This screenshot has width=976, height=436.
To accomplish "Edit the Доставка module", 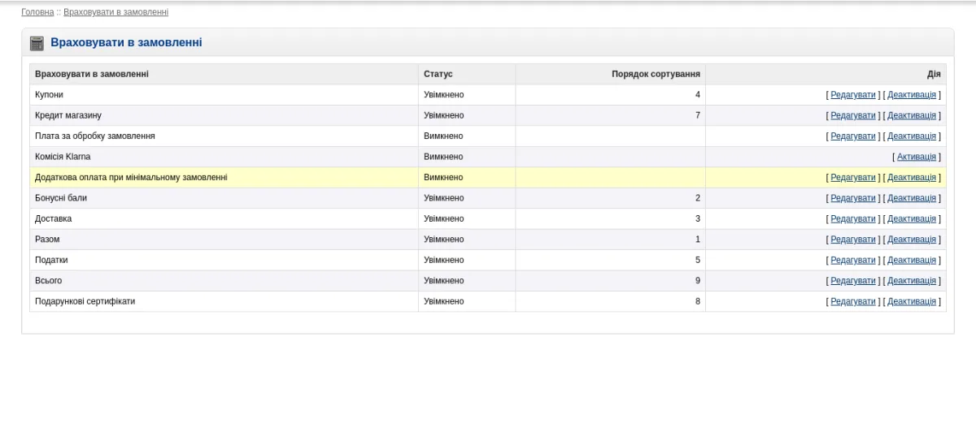I will pyautogui.click(x=853, y=218).
